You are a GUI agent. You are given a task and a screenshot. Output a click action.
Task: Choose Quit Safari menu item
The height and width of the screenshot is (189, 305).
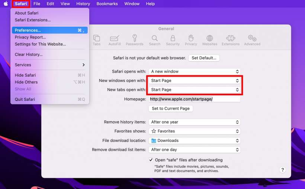point(50,99)
